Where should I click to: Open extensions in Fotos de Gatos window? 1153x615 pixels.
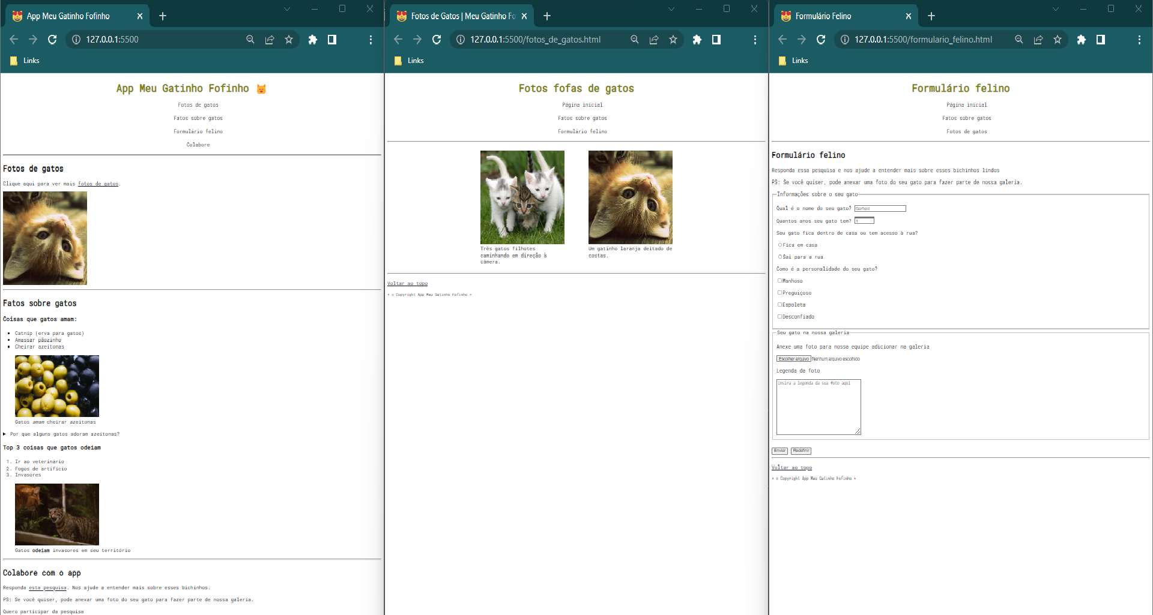[x=697, y=40]
